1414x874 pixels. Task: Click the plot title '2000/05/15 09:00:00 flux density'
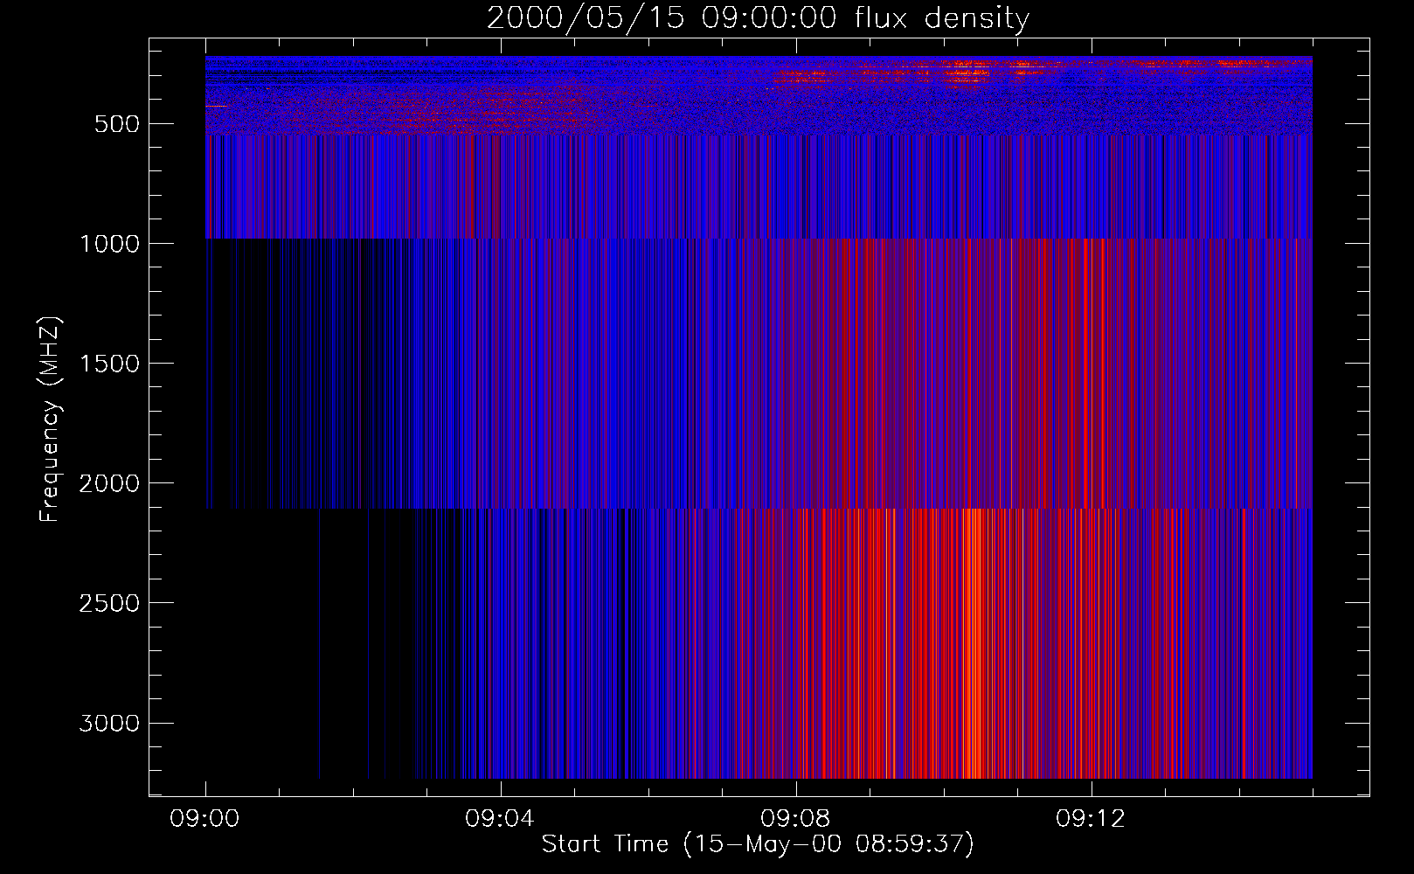click(x=758, y=18)
